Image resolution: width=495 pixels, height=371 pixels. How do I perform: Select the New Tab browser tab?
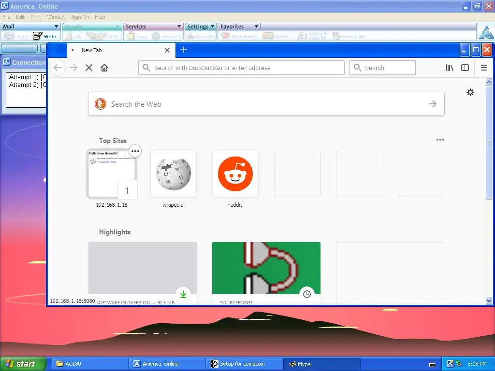[x=121, y=50]
